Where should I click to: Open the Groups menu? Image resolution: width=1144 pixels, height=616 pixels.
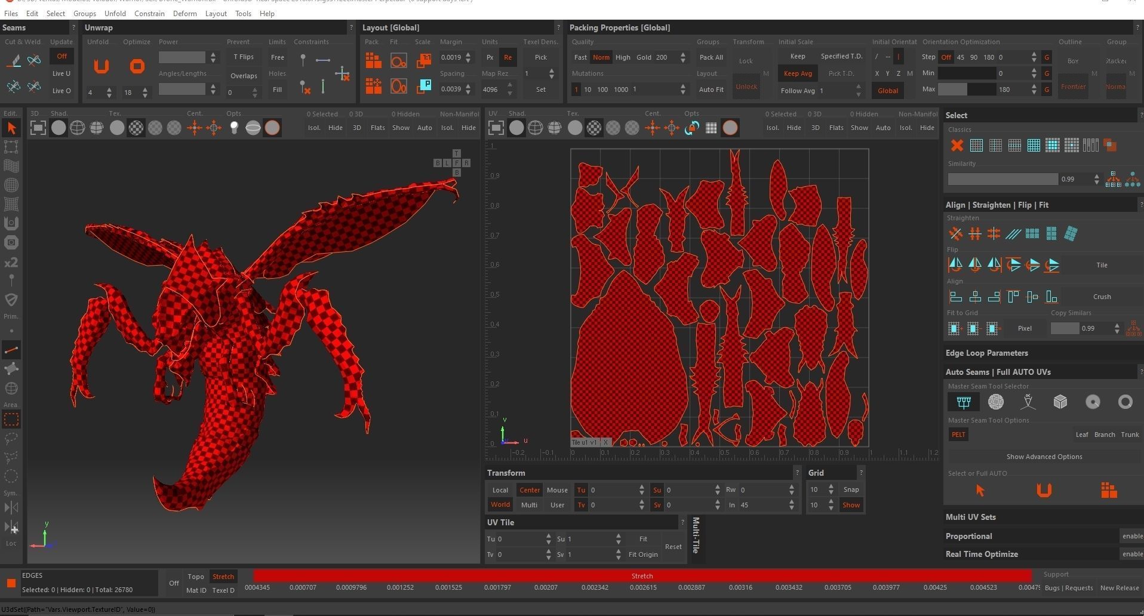[85, 13]
